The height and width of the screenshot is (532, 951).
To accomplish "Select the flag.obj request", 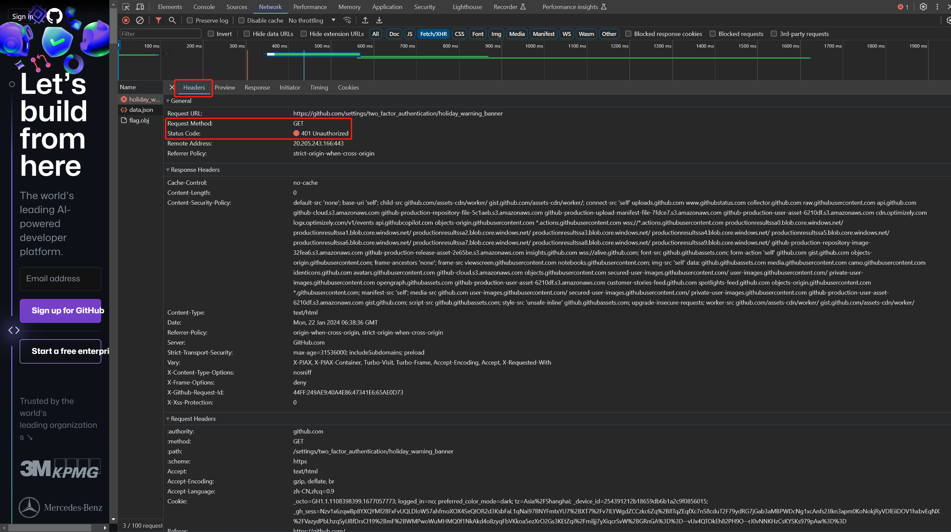I will pyautogui.click(x=140, y=121).
